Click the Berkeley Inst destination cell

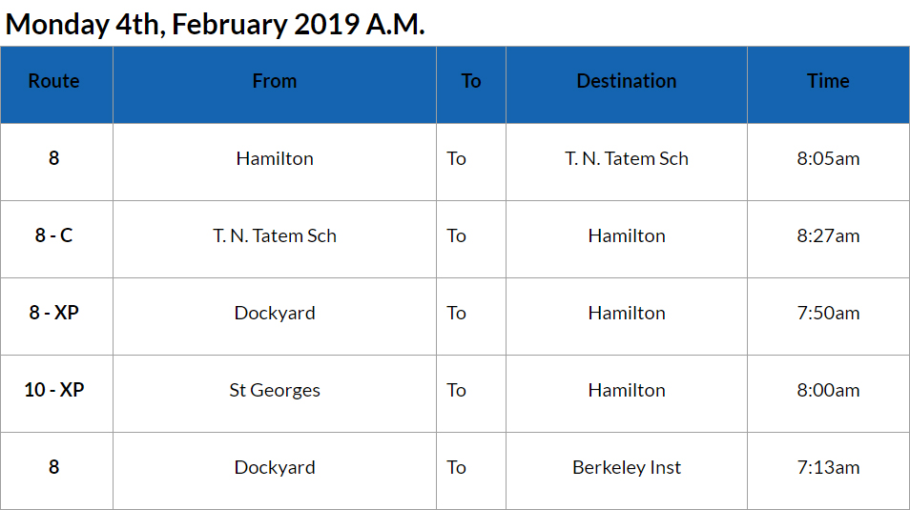(x=627, y=467)
